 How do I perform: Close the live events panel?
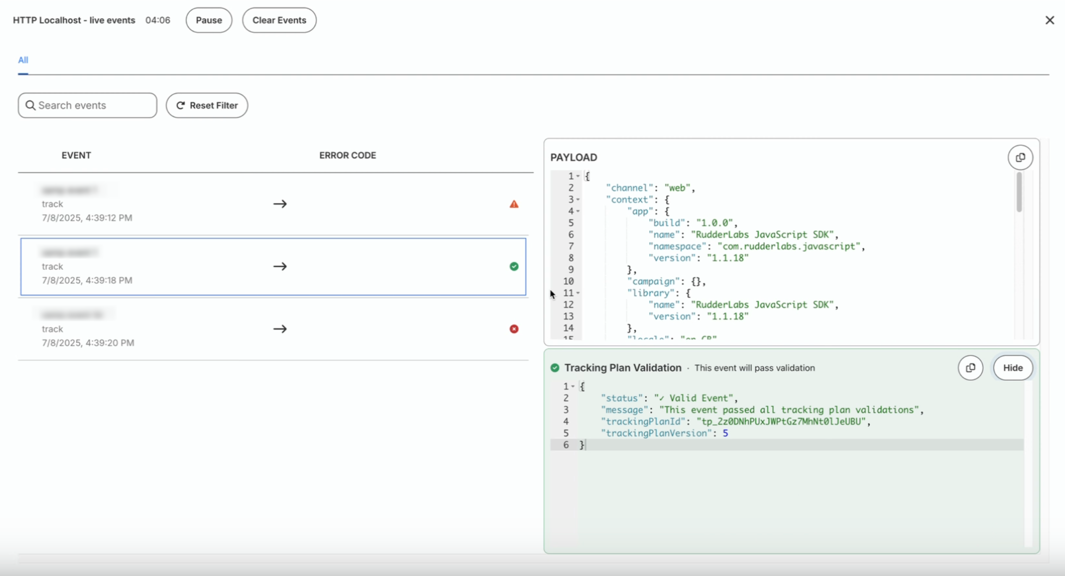1049,20
